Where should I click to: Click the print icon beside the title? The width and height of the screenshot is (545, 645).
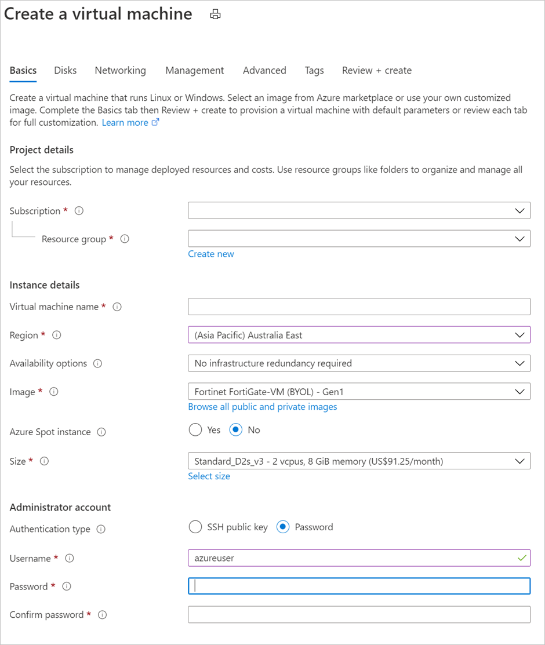coord(215,14)
